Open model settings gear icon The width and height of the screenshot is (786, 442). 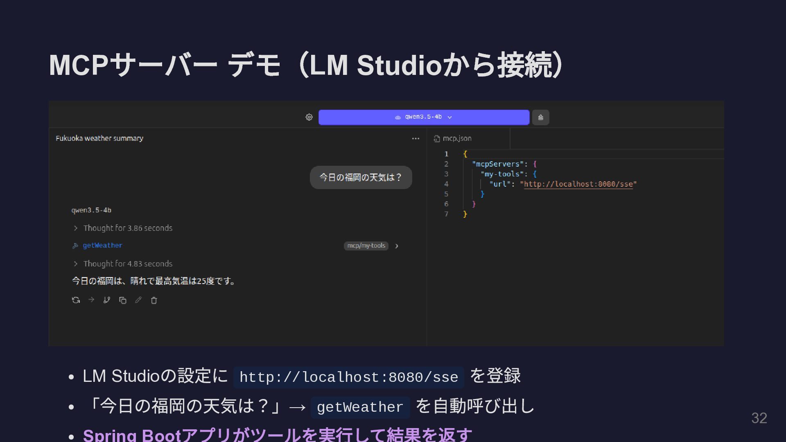coord(309,117)
